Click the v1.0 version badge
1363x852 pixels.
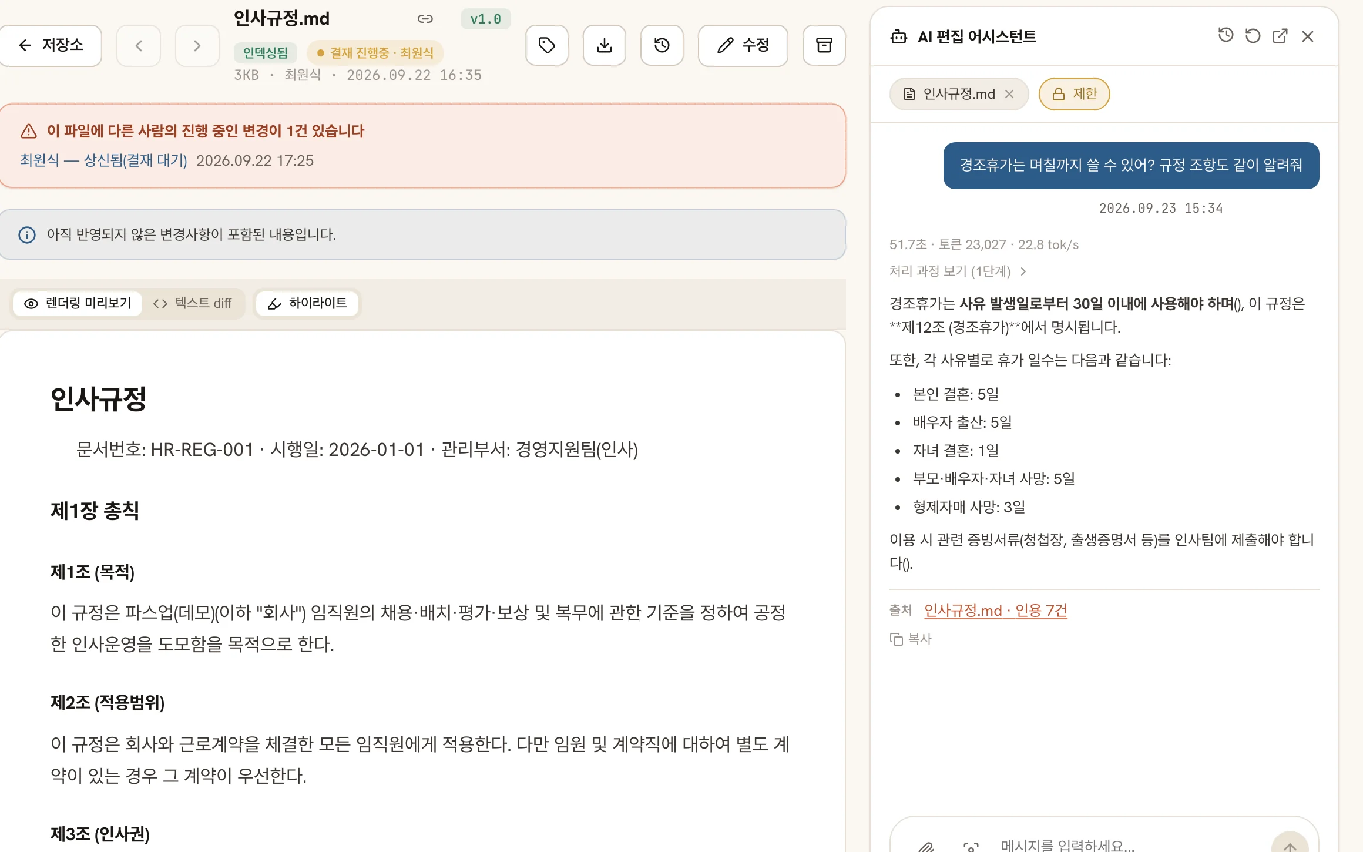pos(485,19)
